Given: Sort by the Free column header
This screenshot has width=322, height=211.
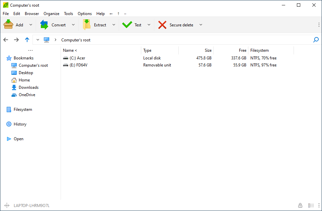Looking at the screenshot, I should point(231,50).
